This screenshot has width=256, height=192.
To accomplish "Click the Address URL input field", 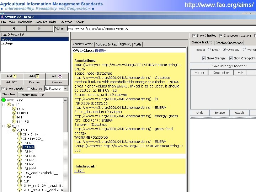I will (161, 28).
